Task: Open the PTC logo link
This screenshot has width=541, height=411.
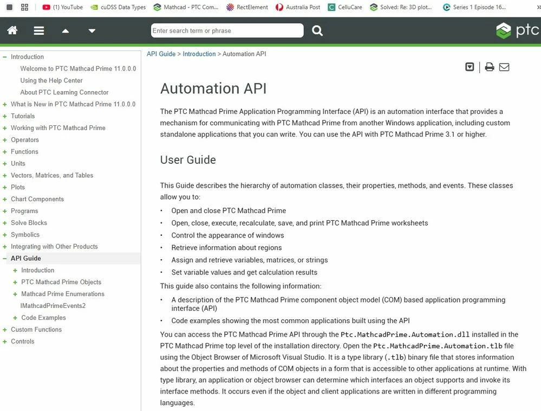Action: click(518, 30)
